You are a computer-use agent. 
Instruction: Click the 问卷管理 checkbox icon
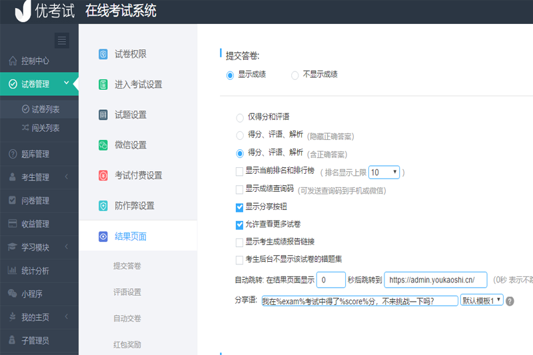click(12, 200)
